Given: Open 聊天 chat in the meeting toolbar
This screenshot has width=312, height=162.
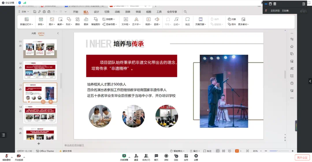Looking at the screenshot, I should [x=156, y=157].
